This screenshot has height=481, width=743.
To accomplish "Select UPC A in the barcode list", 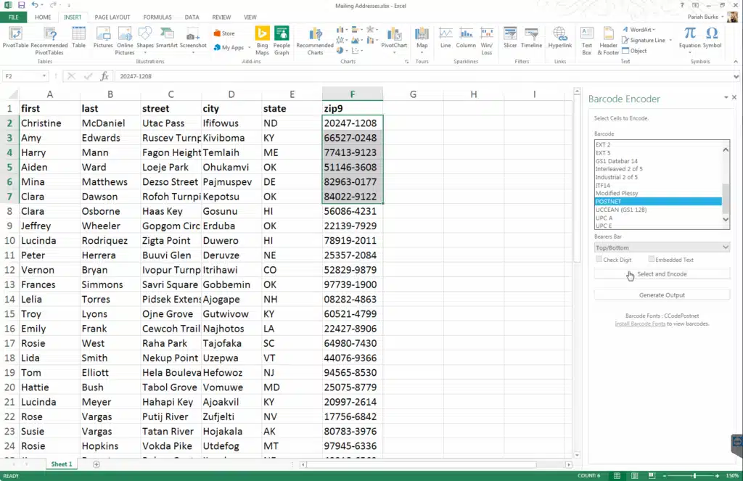I will pyautogui.click(x=604, y=218).
